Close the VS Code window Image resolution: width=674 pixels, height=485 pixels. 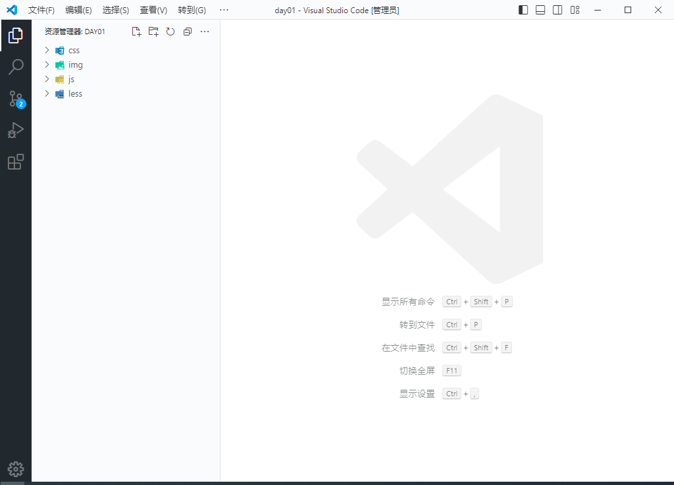658,10
